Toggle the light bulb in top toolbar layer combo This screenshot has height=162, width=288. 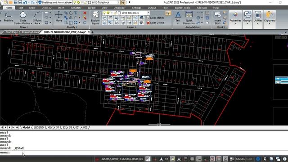pyautogui.click(x=75, y=2)
